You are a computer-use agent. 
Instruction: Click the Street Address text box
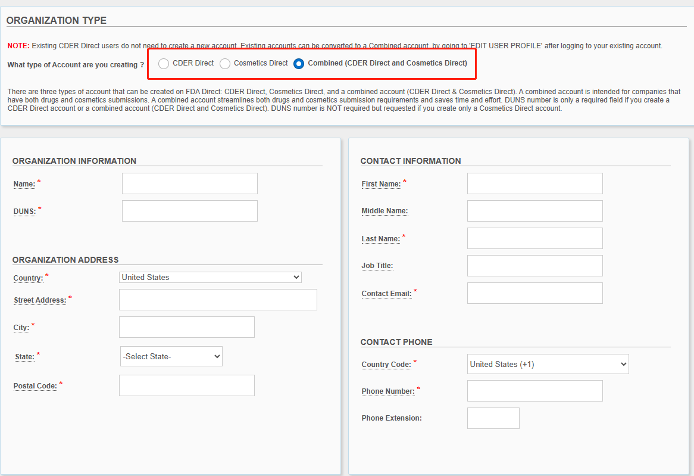pyautogui.click(x=218, y=300)
